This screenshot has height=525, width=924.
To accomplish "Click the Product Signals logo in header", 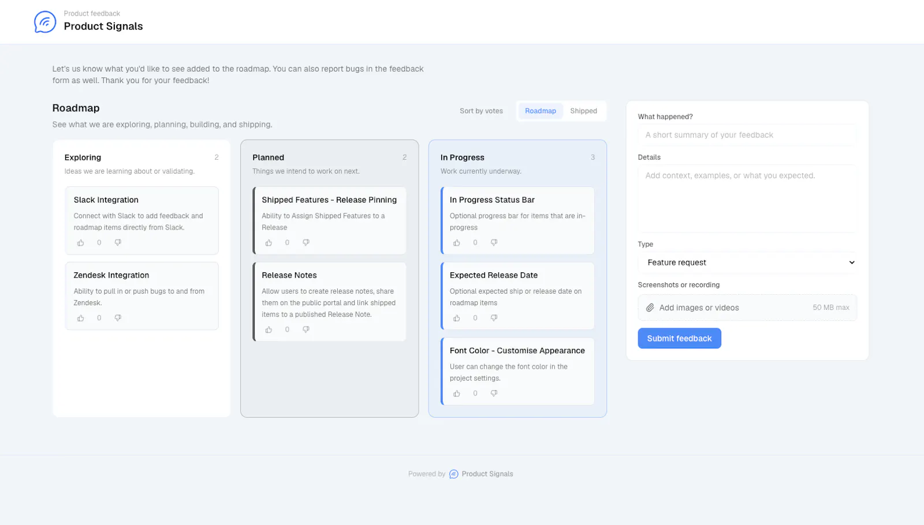I will [x=45, y=22].
